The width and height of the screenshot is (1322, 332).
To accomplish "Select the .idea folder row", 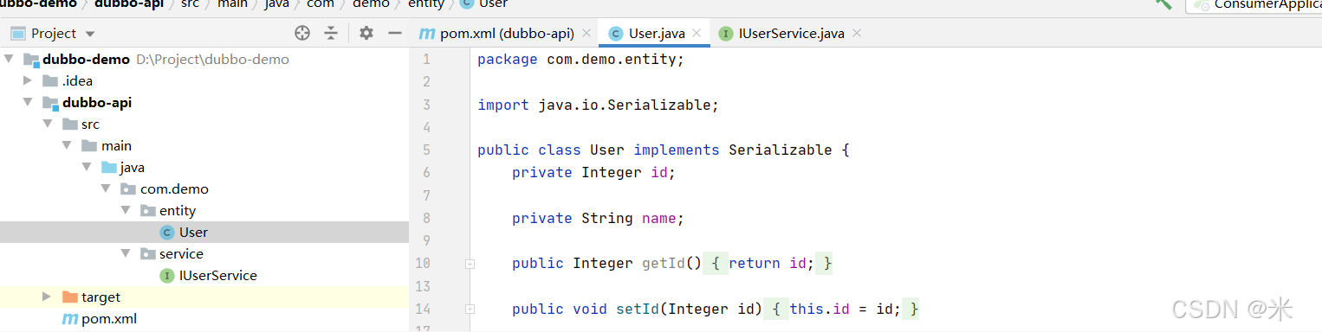I will (204, 81).
